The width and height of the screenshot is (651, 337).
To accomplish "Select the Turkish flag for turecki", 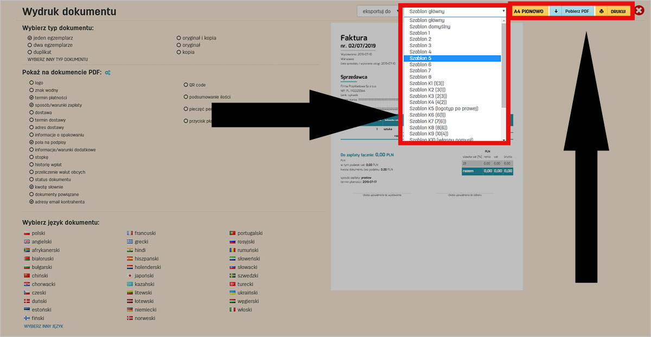I will pos(233,284).
